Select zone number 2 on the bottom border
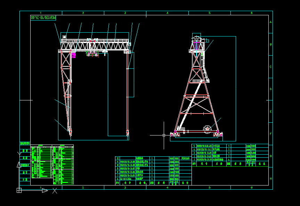This screenshot has width=300, height=206. click(x=83, y=188)
